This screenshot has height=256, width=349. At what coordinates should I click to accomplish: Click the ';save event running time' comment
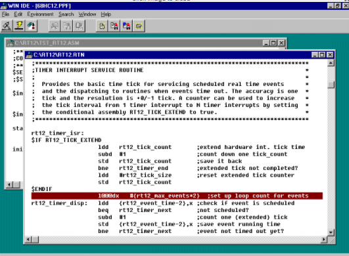(x=239, y=224)
